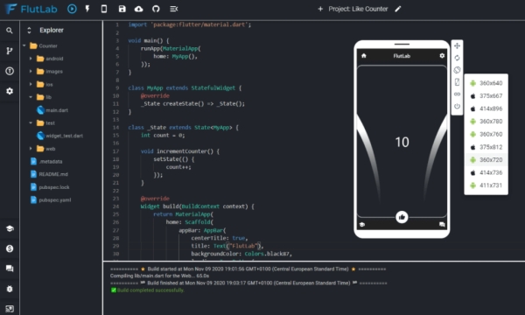Expand the web folder
Viewport: 525px width, 315px height.
click(x=31, y=149)
